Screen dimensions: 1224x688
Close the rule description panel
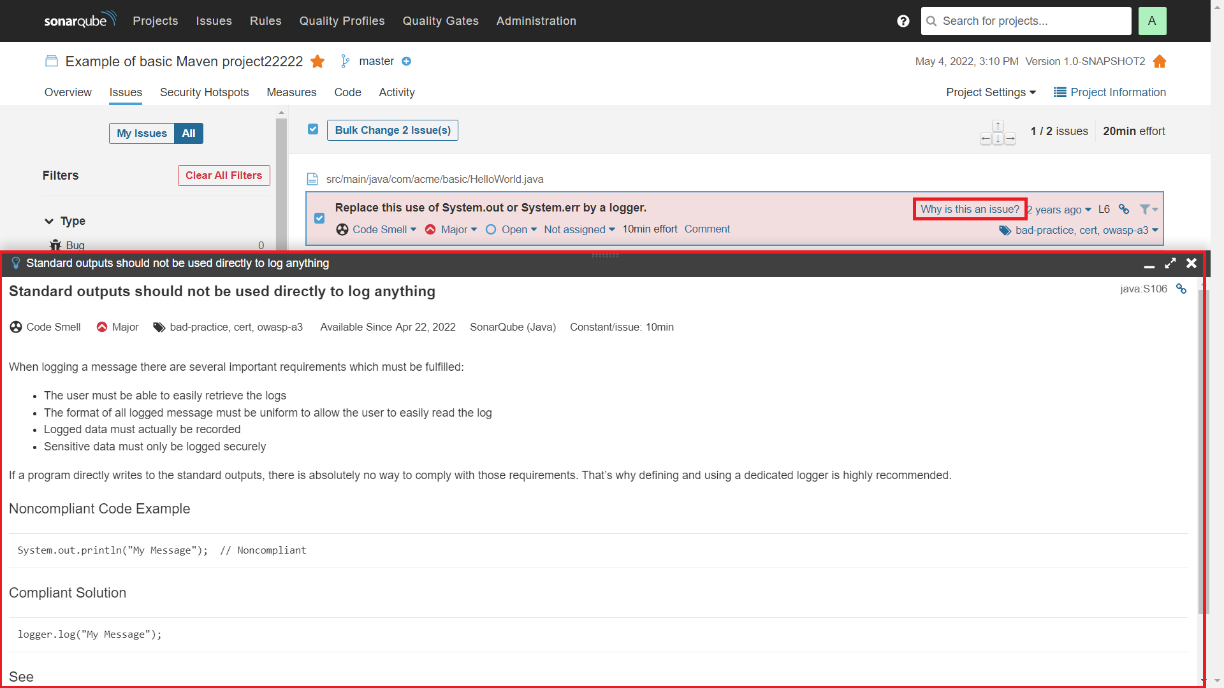(1191, 263)
